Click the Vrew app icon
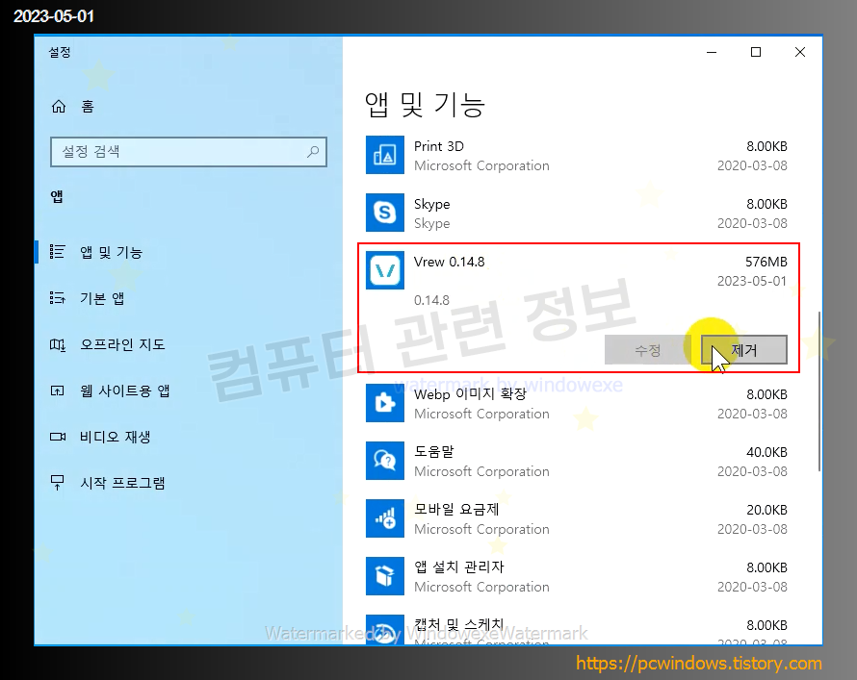This screenshot has height=680, width=857. [385, 270]
